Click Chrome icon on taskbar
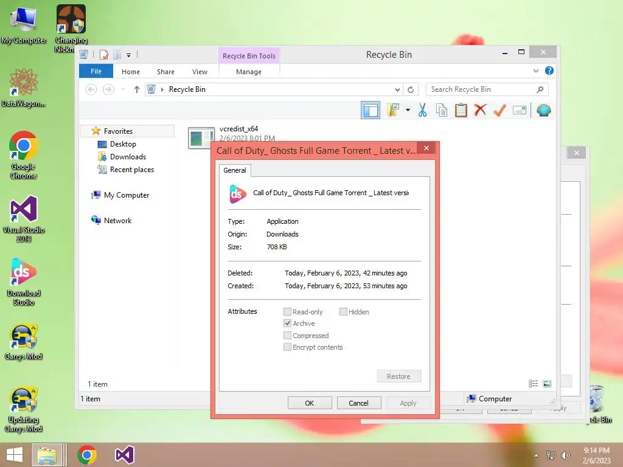This screenshot has height=467, width=623. tap(87, 455)
